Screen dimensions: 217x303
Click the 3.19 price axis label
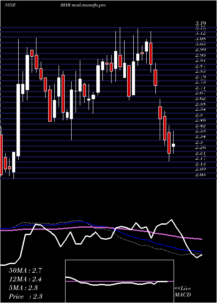coord(201,23)
